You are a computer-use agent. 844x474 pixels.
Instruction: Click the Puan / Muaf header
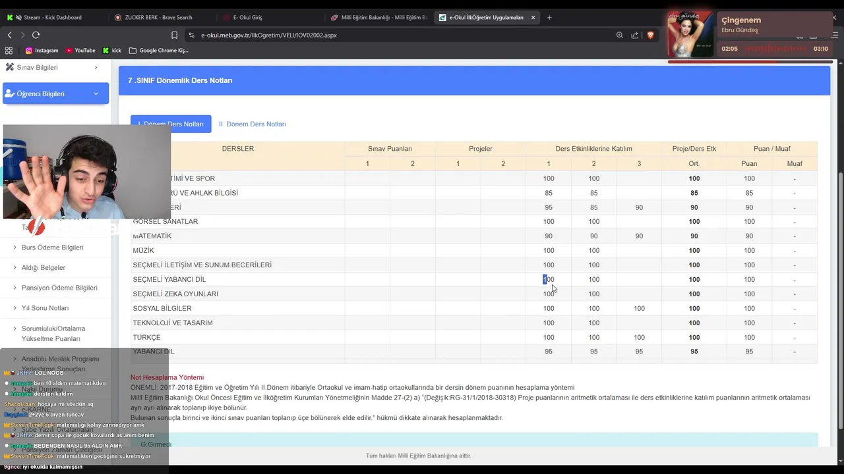click(772, 149)
